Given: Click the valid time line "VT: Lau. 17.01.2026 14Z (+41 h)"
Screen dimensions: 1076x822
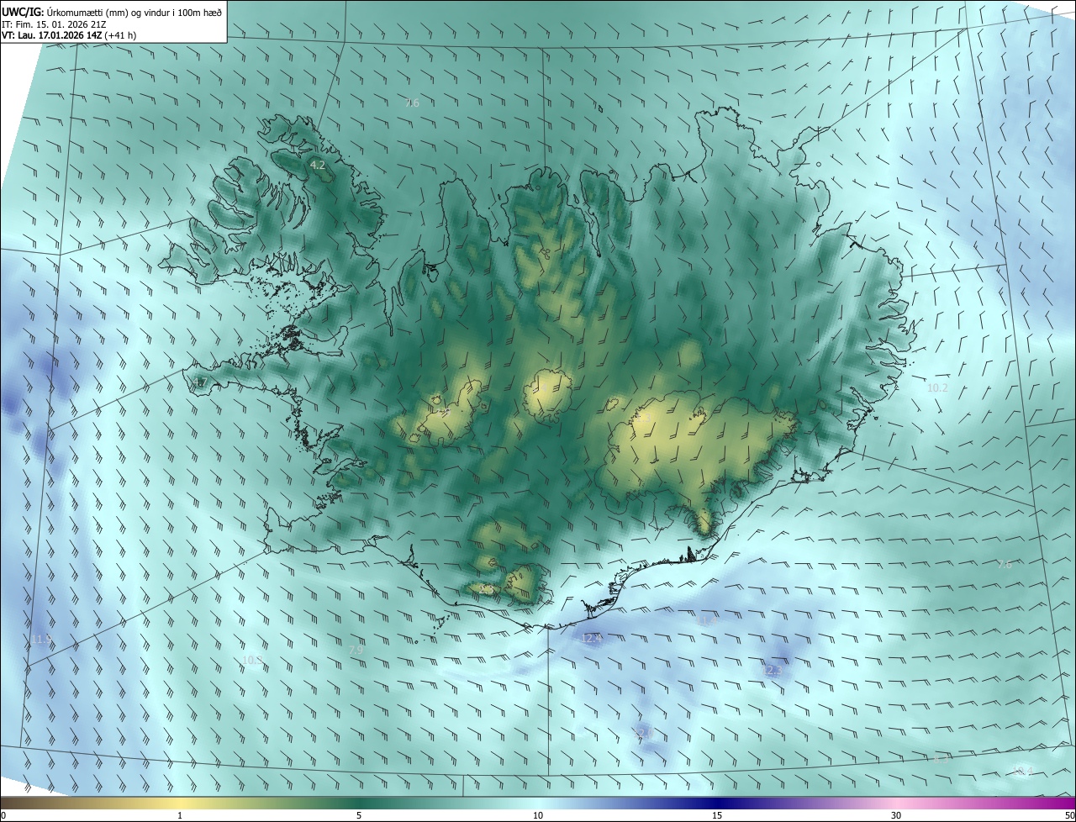Looking at the screenshot, I should (x=69, y=35).
